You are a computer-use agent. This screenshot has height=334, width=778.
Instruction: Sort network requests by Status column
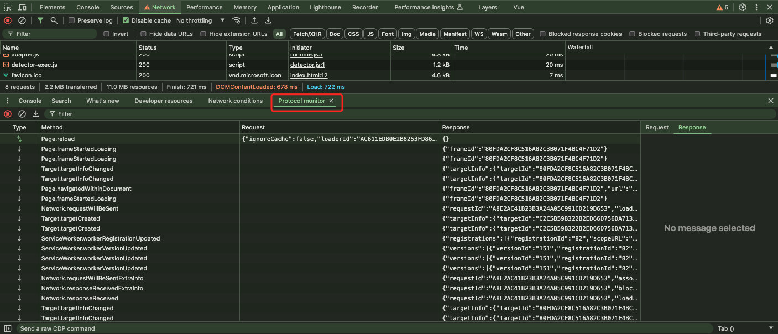[181, 48]
